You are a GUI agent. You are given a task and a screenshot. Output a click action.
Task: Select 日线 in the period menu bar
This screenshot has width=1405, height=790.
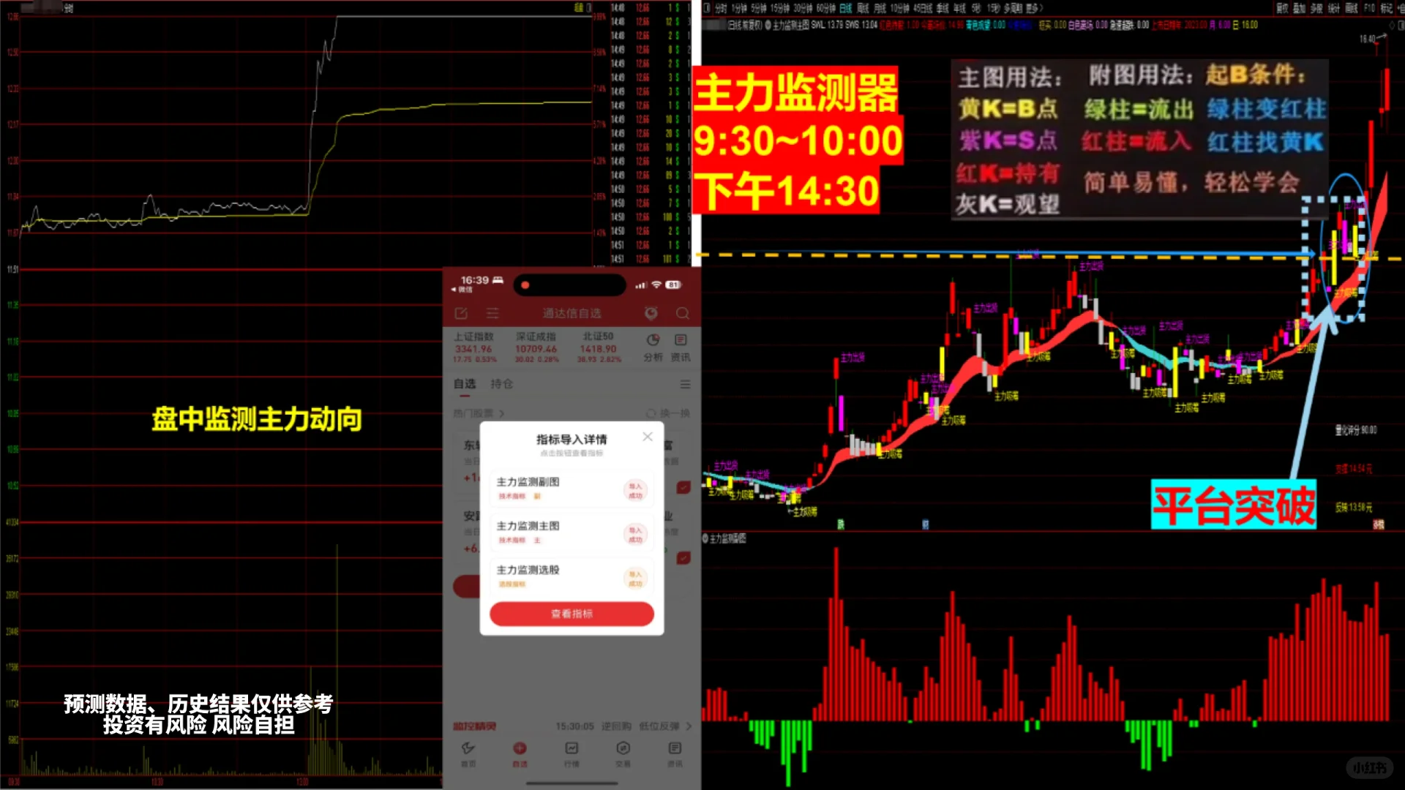click(847, 9)
